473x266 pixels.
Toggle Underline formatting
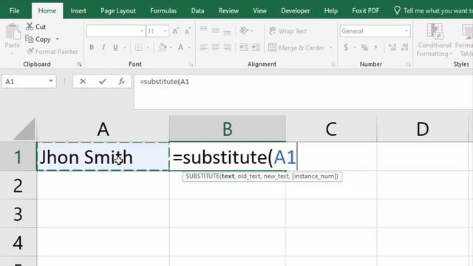115,47
